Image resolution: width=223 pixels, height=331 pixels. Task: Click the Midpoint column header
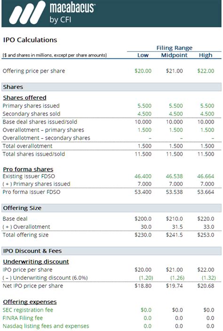[x=174, y=55]
